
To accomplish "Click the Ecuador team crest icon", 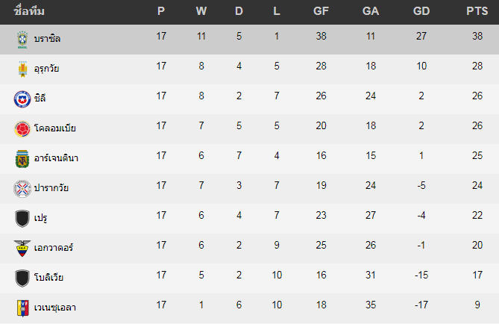I will click(x=22, y=248).
